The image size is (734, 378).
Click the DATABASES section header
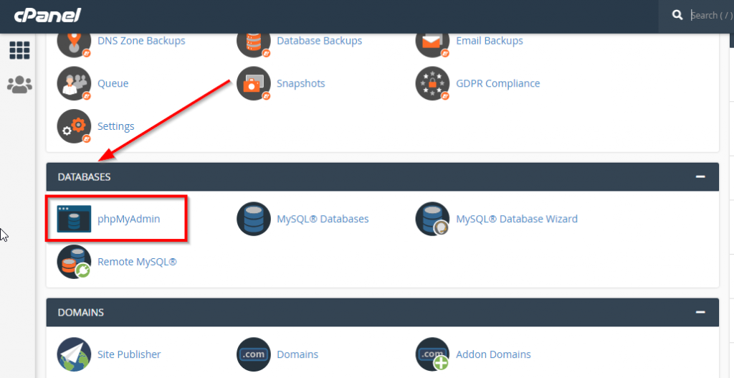pos(383,177)
